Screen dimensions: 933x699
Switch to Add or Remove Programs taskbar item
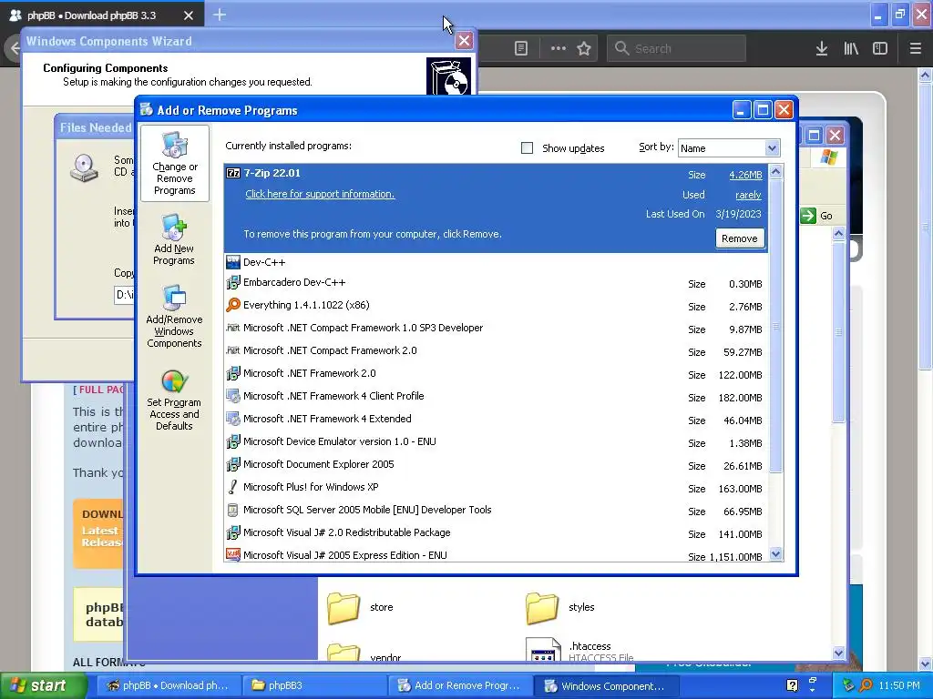459,685
